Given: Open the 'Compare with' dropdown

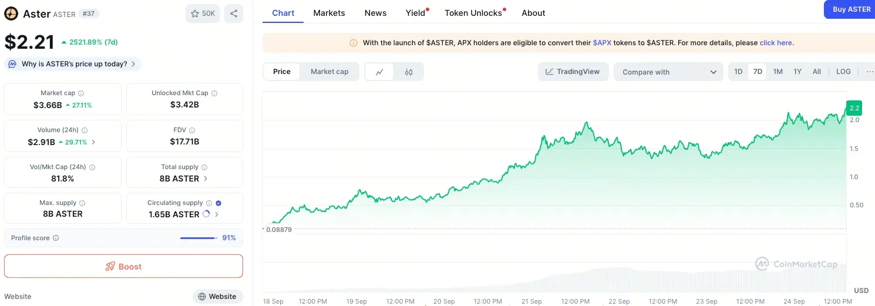Looking at the screenshot, I should (x=669, y=72).
